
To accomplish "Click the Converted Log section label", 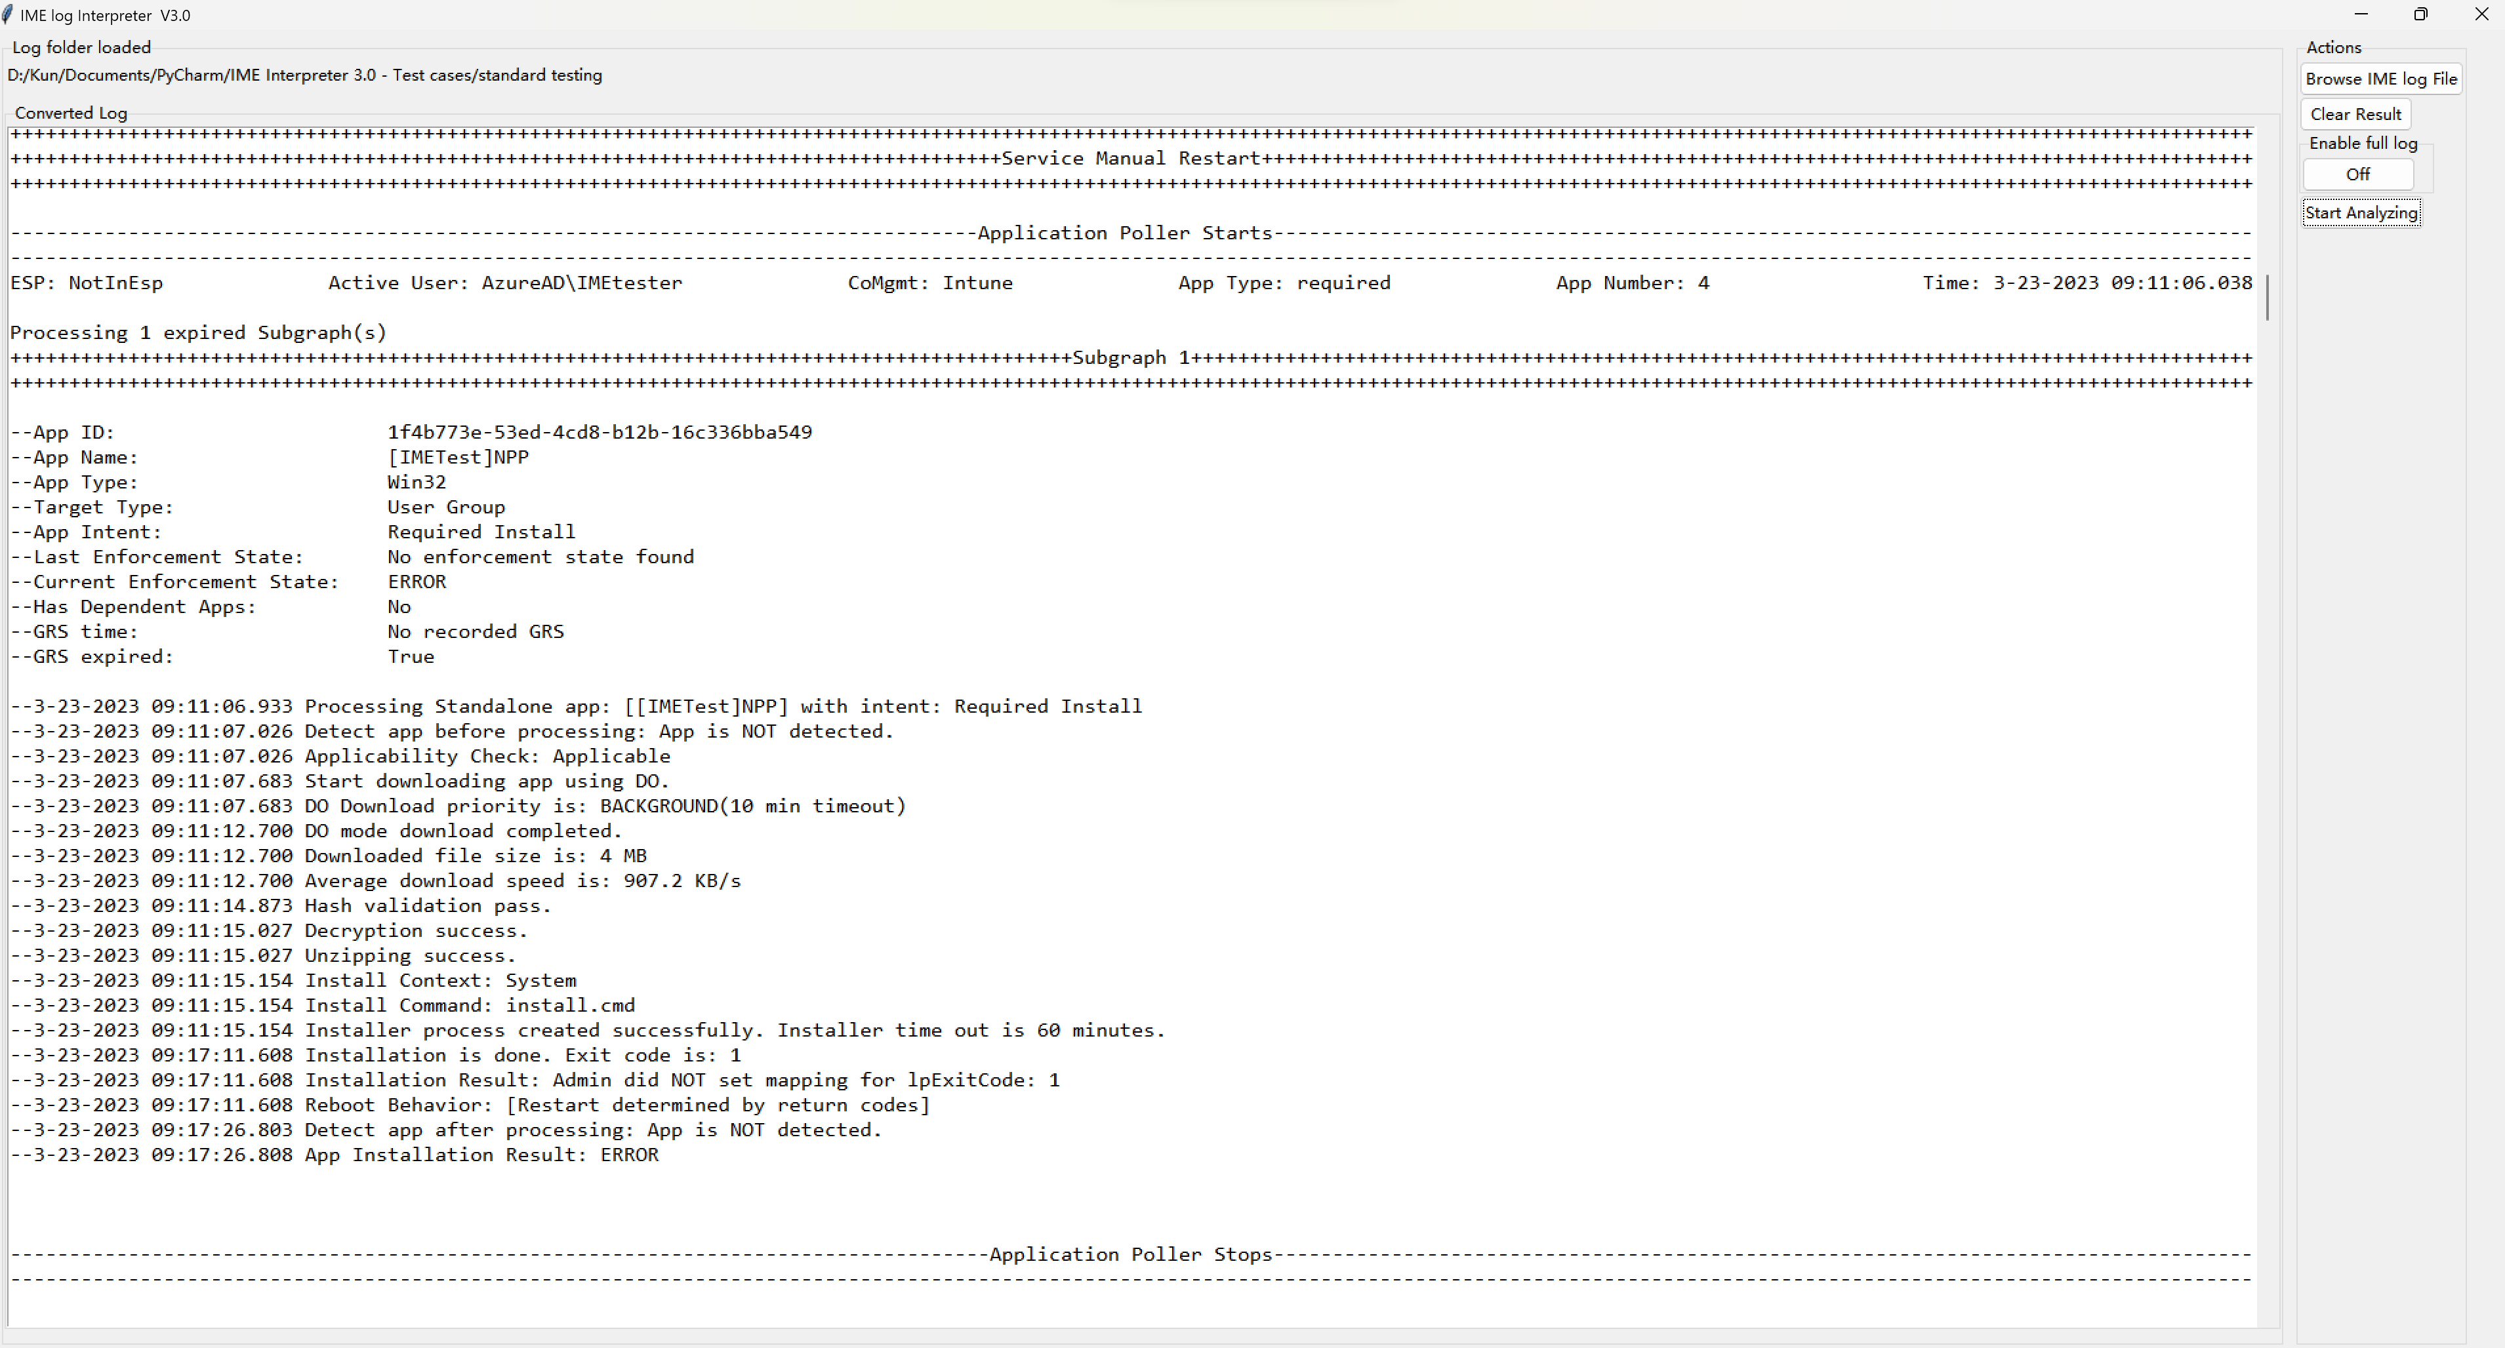I will click(71, 113).
